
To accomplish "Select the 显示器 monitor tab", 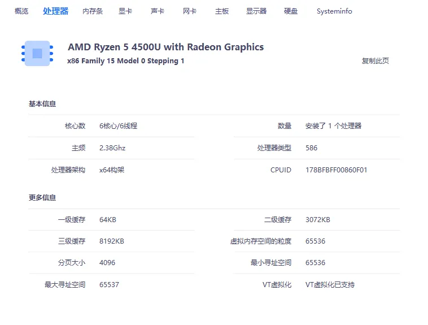I will [x=256, y=11].
